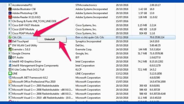184x104 pixels.
Task: Click the Intel HD Graphics Driver icon
Action: click(x=10, y=61)
